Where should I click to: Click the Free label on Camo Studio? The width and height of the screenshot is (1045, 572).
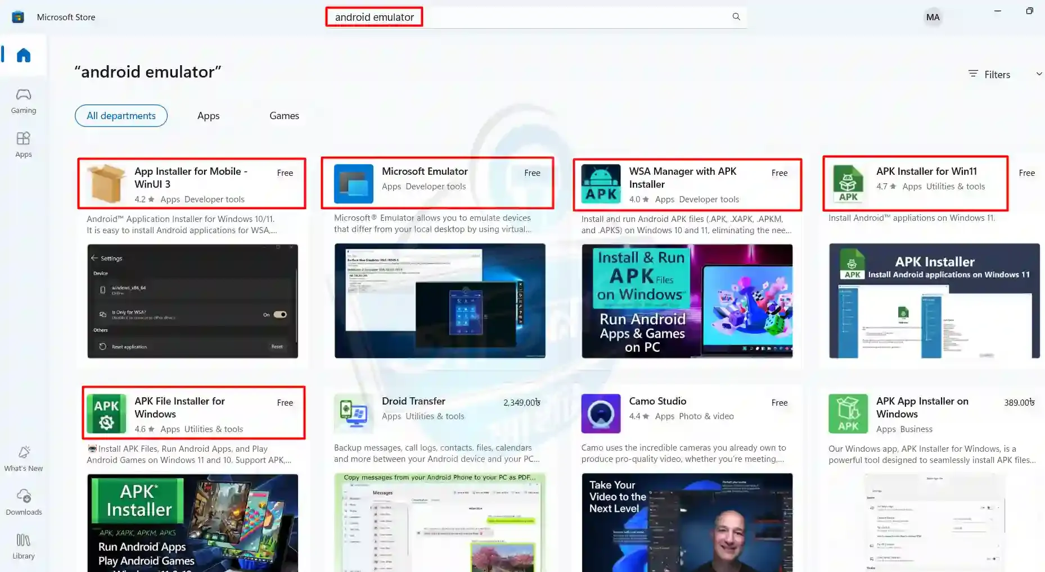click(779, 402)
